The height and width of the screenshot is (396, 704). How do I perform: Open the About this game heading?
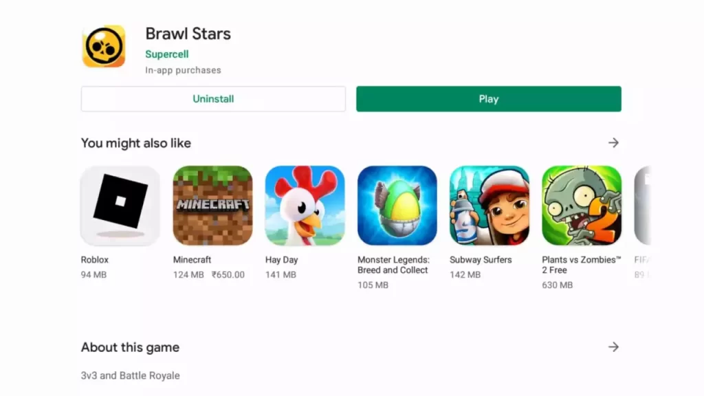tap(130, 347)
